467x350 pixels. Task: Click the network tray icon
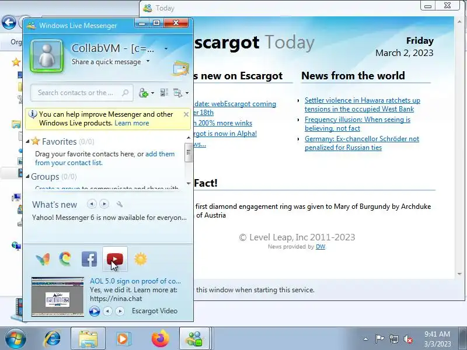393,339
